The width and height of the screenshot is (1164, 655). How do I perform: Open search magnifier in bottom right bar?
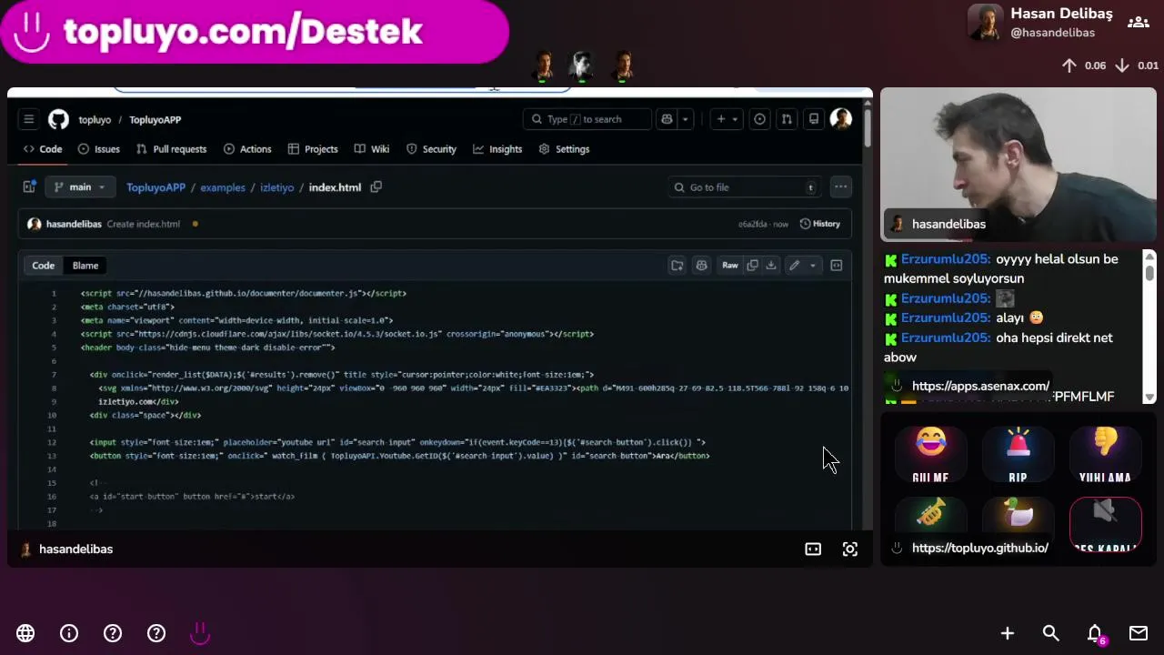(1051, 633)
